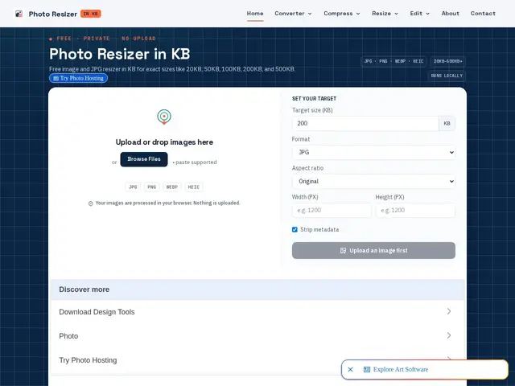
Task: Click the IN KB orange badge
Action: click(x=91, y=14)
